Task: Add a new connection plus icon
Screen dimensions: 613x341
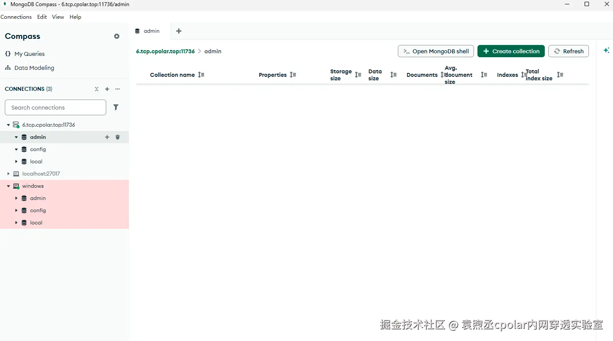Action: pyautogui.click(x=107, y=89)
